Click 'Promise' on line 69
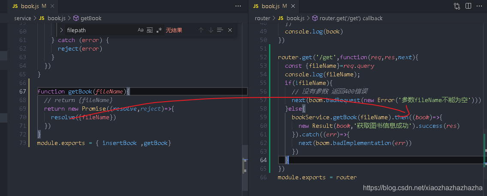487x196 pixels. 94,109
